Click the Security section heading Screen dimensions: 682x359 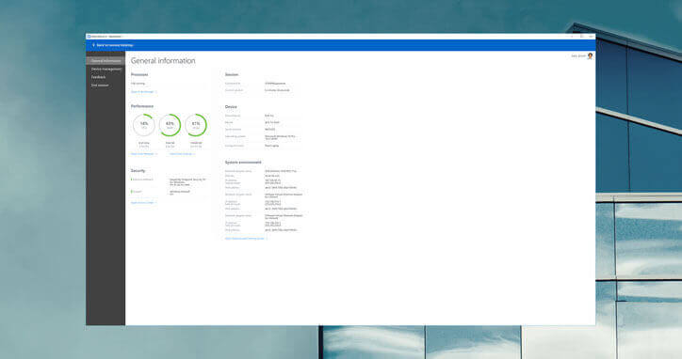pos(138,171)
